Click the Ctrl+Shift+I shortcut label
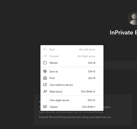 click(x=89, y=107)
